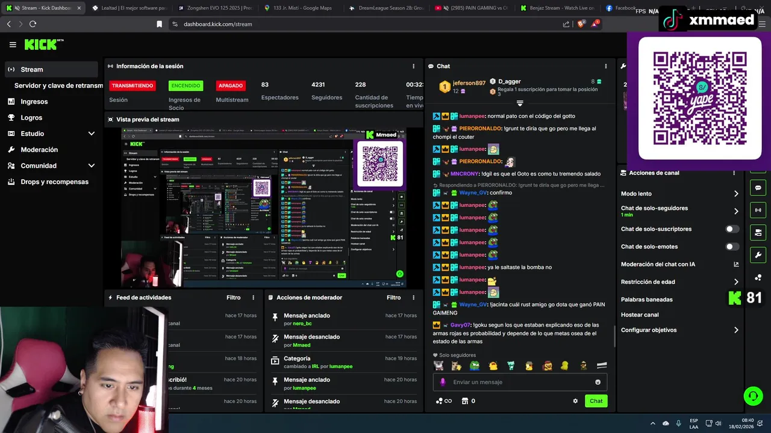Expand the Estudio sidebar section

pyautogui.click(x=92, y=134)
